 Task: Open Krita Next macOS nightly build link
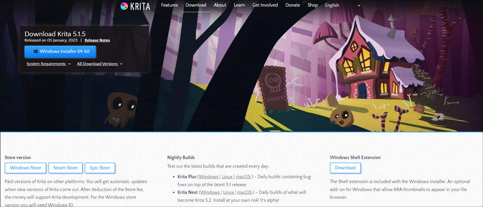pyautogui.click(x=245, y=192)
